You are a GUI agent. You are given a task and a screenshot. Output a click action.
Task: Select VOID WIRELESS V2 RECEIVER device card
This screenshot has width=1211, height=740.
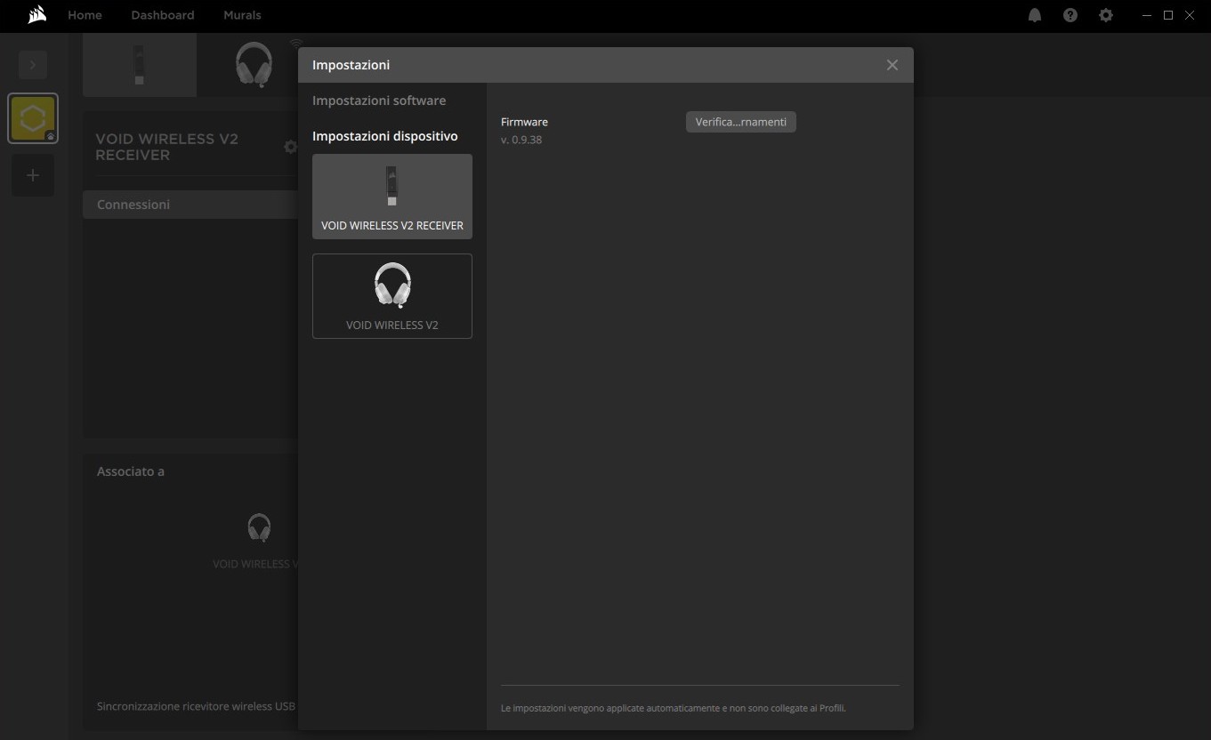(392, 197)
